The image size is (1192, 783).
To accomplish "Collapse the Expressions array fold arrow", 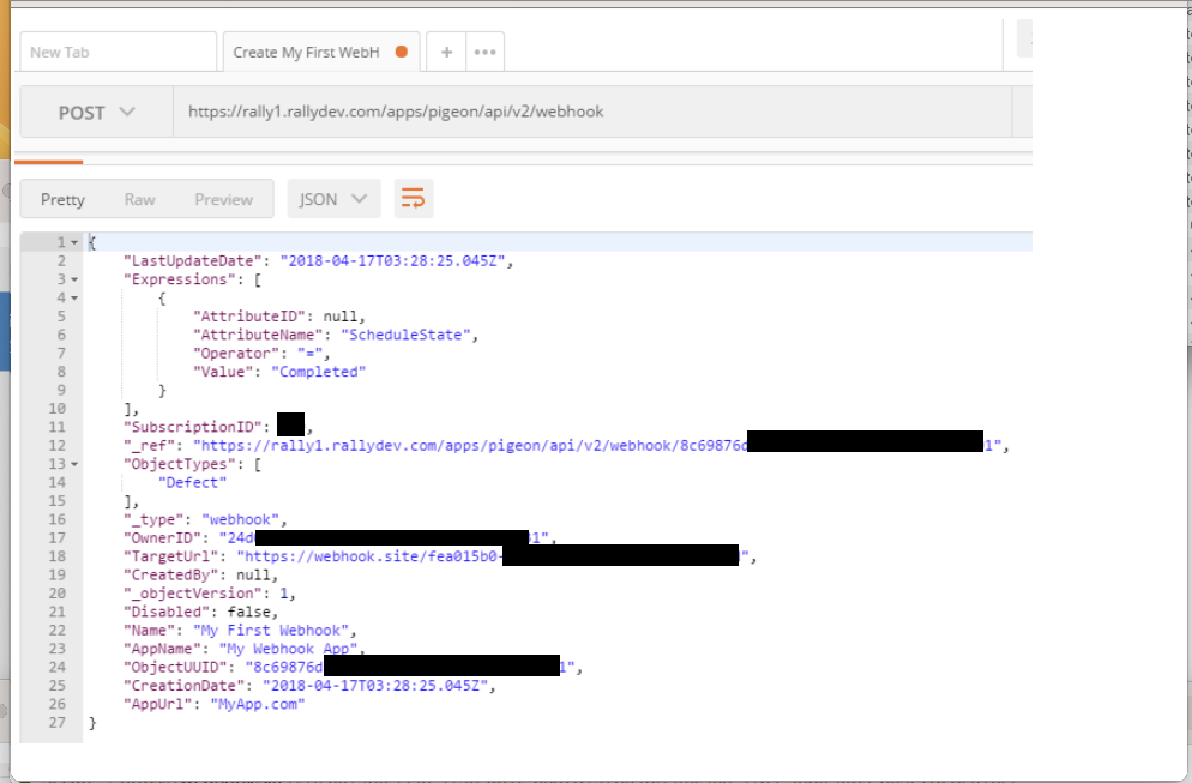I will (x=74, y=279).
